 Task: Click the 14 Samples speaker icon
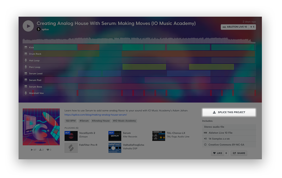(x=205, y=139)
